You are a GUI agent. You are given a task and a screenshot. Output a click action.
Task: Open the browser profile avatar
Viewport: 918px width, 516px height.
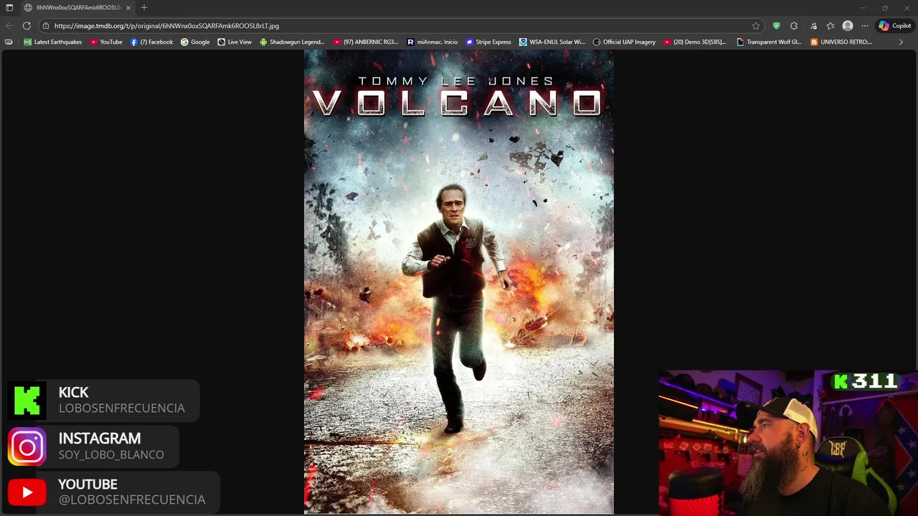[x=848, y=26]
